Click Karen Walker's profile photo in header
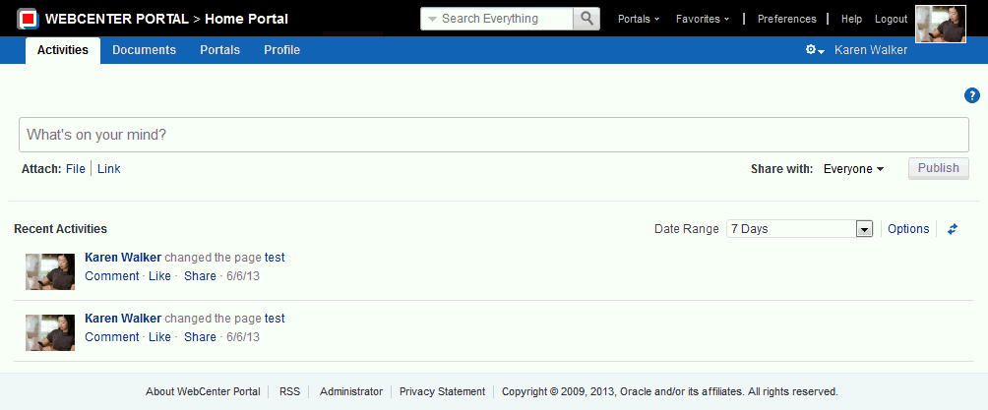Viewport: 988px width, 410px height. coord(941,24)
